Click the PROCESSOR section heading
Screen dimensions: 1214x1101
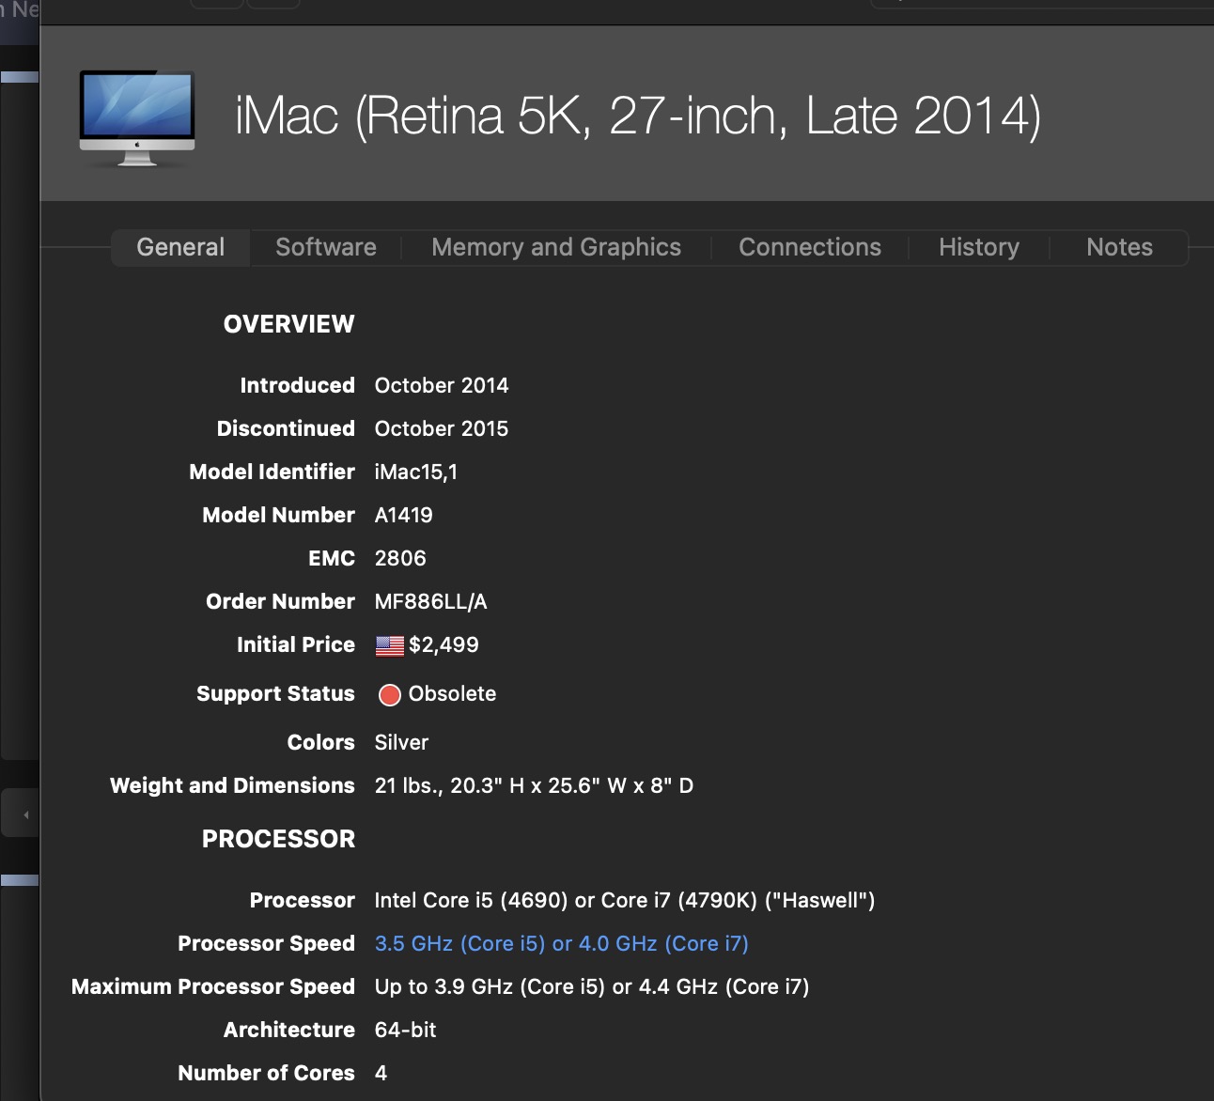pyautogui.click(x=278, y=839)
